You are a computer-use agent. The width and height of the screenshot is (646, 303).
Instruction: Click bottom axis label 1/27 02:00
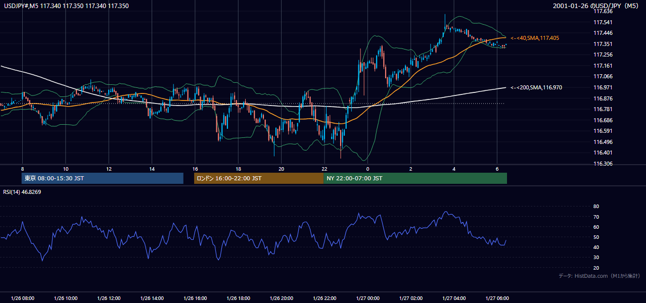pos(410,298)
